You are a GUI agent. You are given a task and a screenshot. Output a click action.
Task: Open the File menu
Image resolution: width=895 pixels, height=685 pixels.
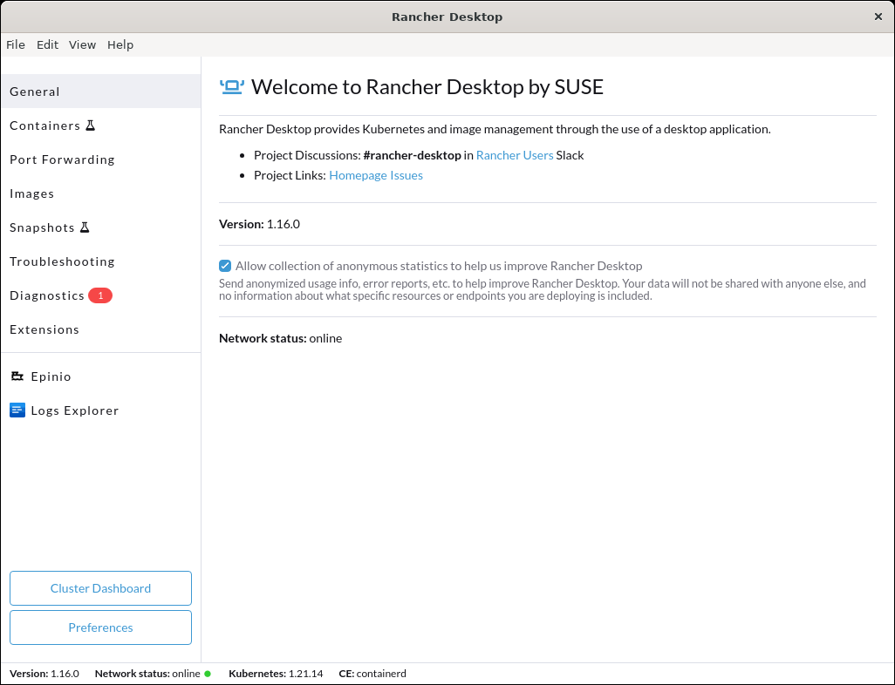coord(16,44)
